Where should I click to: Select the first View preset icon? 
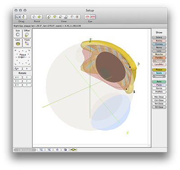tap(49, 17)
